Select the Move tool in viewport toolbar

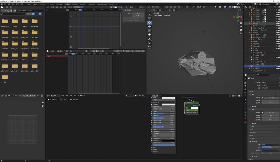click(x=149, y=23)
